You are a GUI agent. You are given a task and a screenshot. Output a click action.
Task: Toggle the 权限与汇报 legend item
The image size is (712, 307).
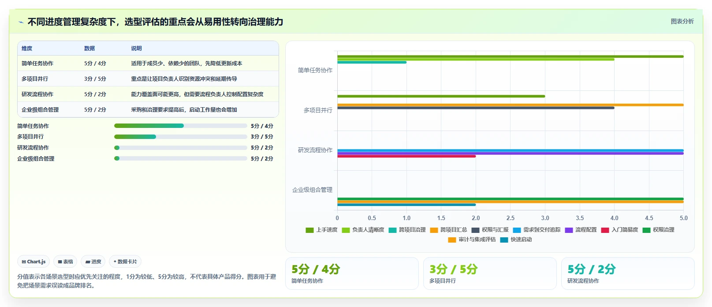tap(490, 230)
